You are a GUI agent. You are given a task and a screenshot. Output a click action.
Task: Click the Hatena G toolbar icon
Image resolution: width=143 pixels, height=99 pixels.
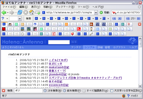[66, 19]
